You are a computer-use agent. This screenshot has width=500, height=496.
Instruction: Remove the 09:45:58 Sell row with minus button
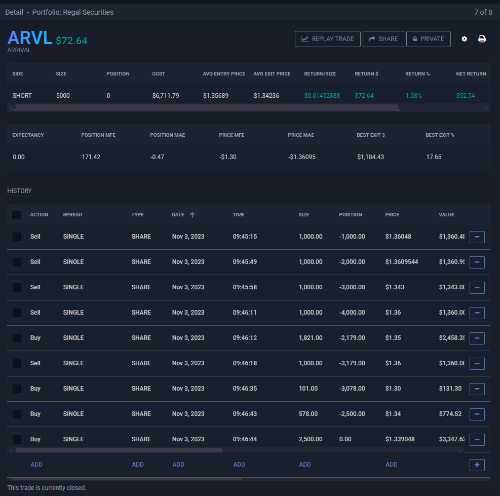pyautogui.click(x=477, y=287)
